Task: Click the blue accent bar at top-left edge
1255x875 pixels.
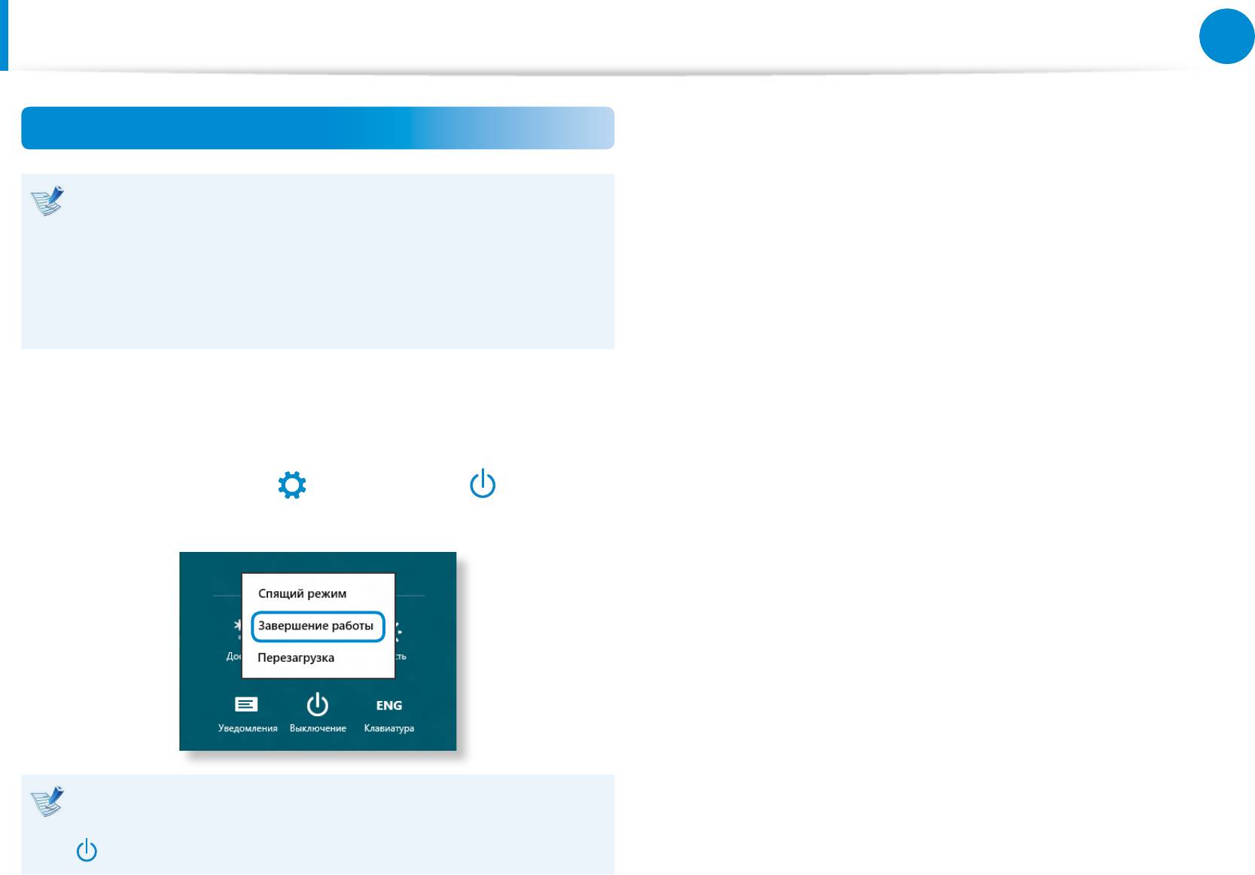Action: click(x=4, y=35)
